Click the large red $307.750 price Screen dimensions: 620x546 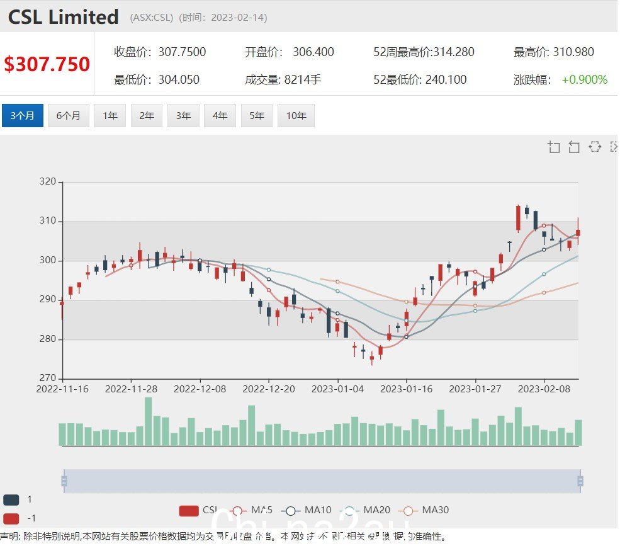(47, 64)
